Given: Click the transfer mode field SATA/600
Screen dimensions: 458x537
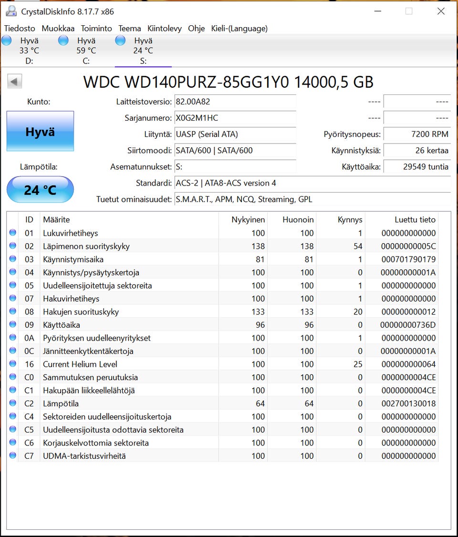Looking at the screenshot, I should point(235,150).
